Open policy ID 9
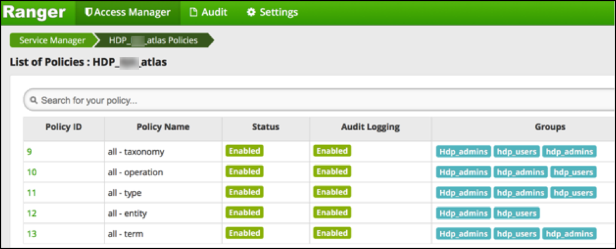This screenshot has width=616, height=249. [29, 151]
